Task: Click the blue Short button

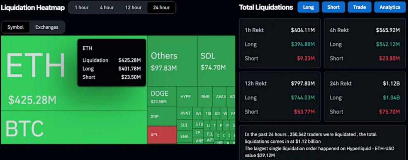Action: point(333,7)
